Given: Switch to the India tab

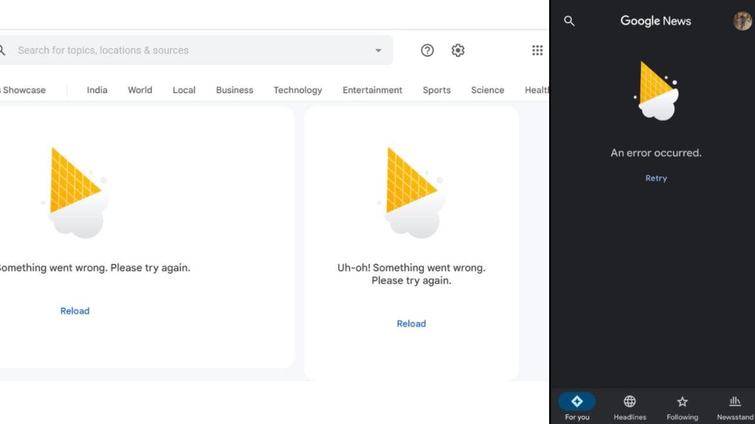Looking at the screenshot, I should tap(97, 90).
